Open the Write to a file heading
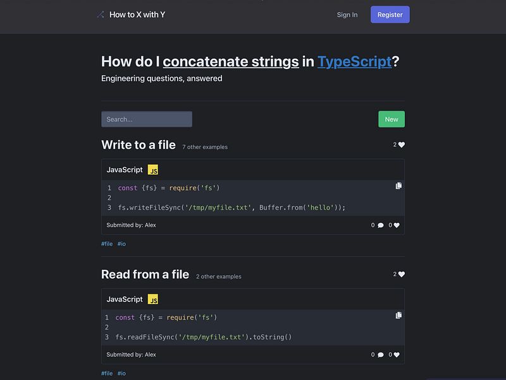The image size is (506, 380). [x=139, y=145]
